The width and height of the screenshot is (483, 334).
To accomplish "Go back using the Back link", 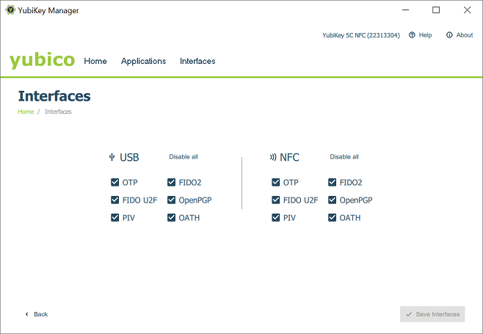I will 37,314.
